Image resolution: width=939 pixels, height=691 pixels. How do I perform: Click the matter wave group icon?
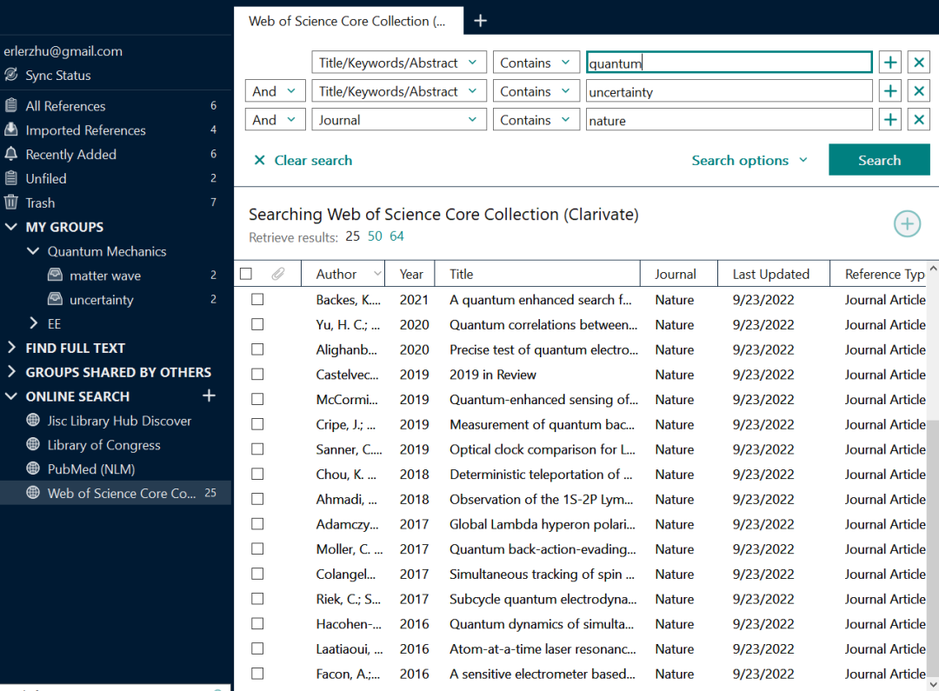[55, 275]
